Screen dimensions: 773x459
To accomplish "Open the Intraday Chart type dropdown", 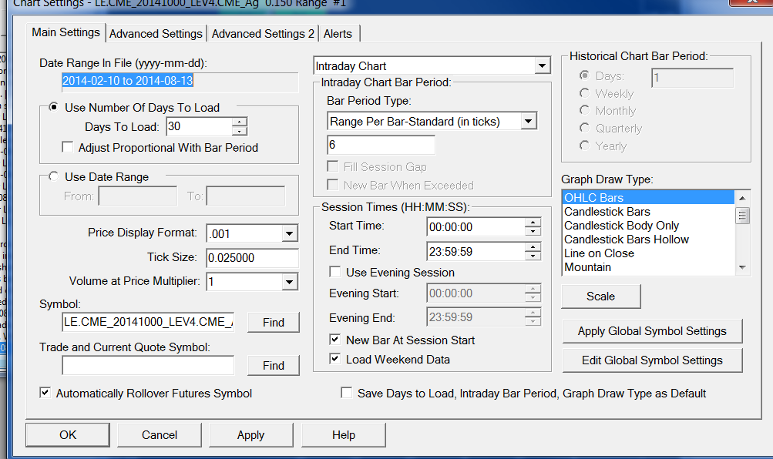I will (x=541, y=67).
